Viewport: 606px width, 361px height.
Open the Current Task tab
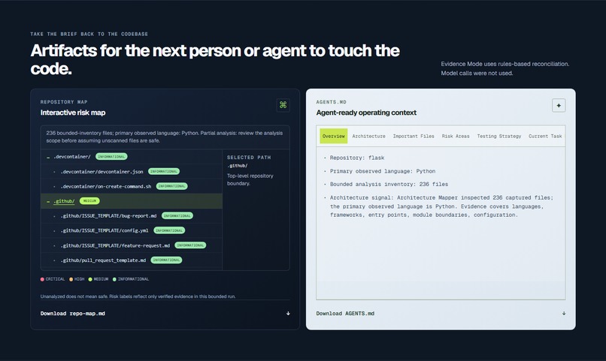click(545, 136)
